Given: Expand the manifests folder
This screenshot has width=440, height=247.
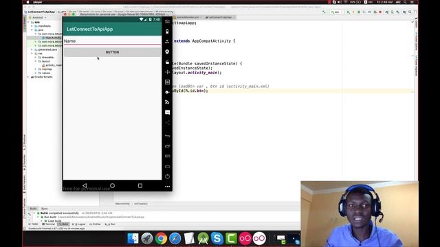Looking at the screenshot, I should [32, 26].
